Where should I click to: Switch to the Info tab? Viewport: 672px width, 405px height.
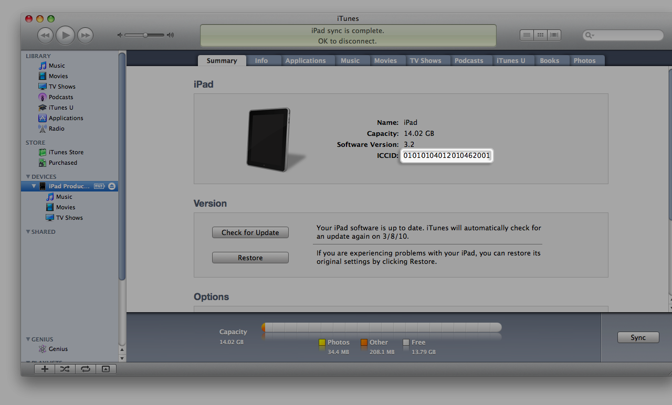(261, 60)
